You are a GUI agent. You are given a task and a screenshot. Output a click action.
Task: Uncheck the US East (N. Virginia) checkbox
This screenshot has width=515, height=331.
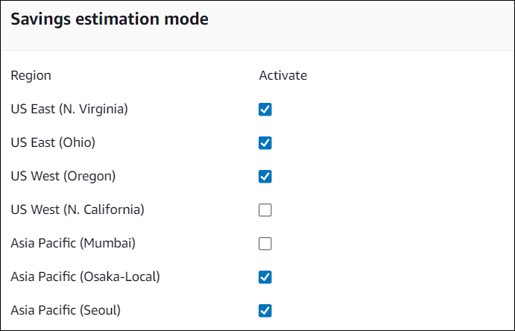point(265,110)
